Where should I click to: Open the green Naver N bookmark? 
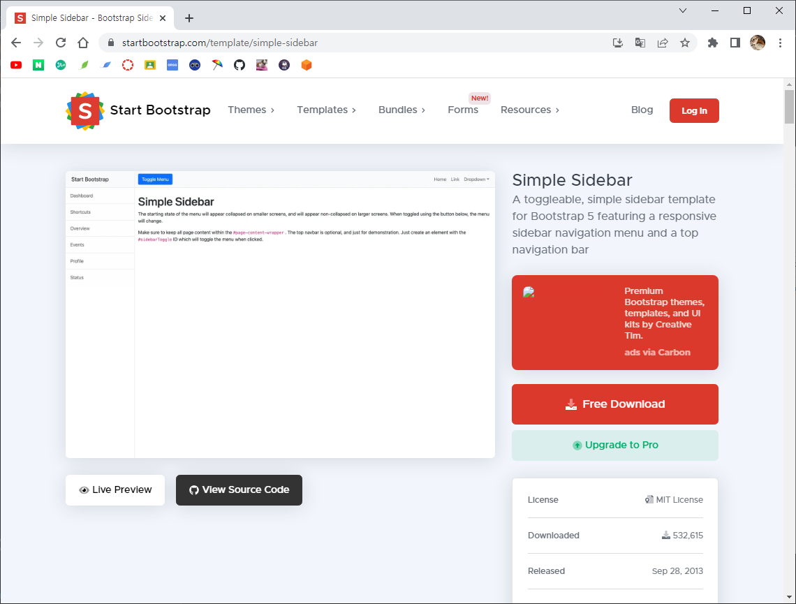pyautogui.click(x=38, y=65)
